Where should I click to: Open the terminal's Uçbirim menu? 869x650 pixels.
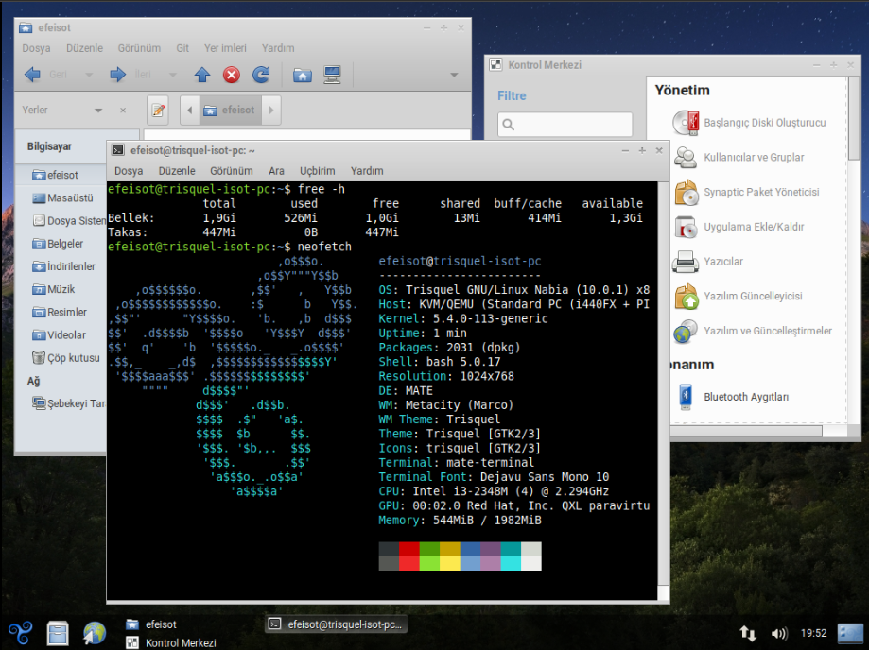point(317,171)
